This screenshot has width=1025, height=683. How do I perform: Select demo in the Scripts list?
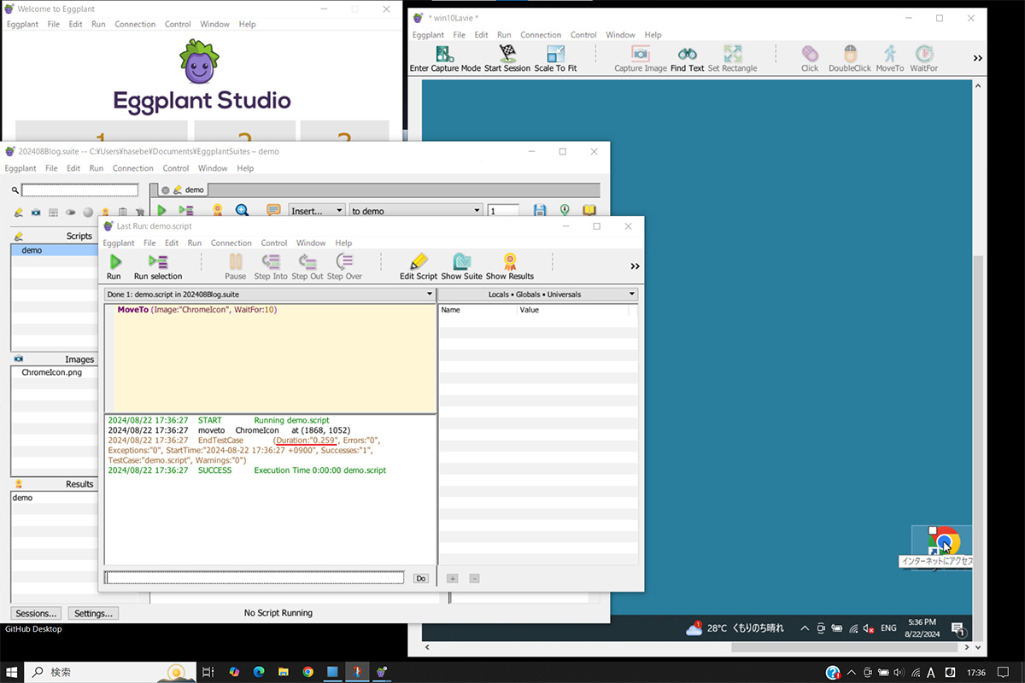[x=55, y=250]
